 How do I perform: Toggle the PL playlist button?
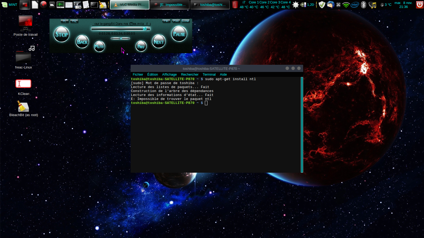[x=64, y=21]
